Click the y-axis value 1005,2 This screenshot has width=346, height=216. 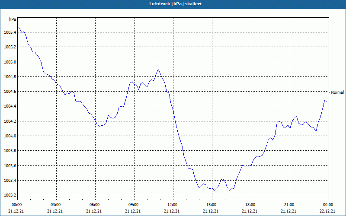click(x=10, y=47)
